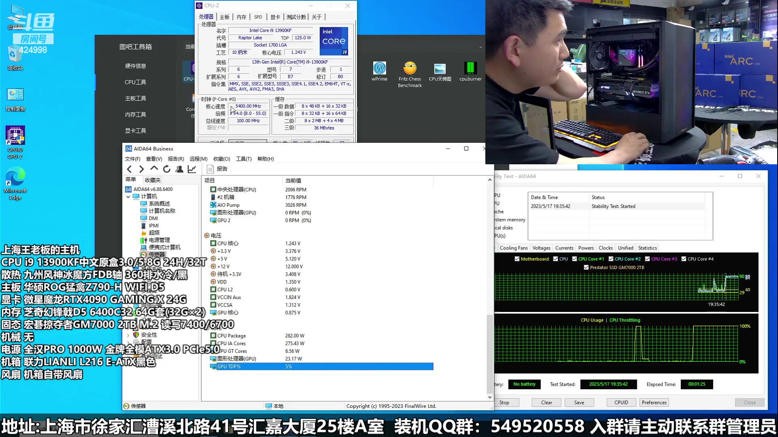Switch to the Voltages tab
This screenshot has height=437, width=778.
(541, 248)
